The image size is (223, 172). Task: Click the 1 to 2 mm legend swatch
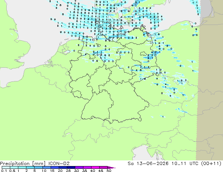[22, 167]
